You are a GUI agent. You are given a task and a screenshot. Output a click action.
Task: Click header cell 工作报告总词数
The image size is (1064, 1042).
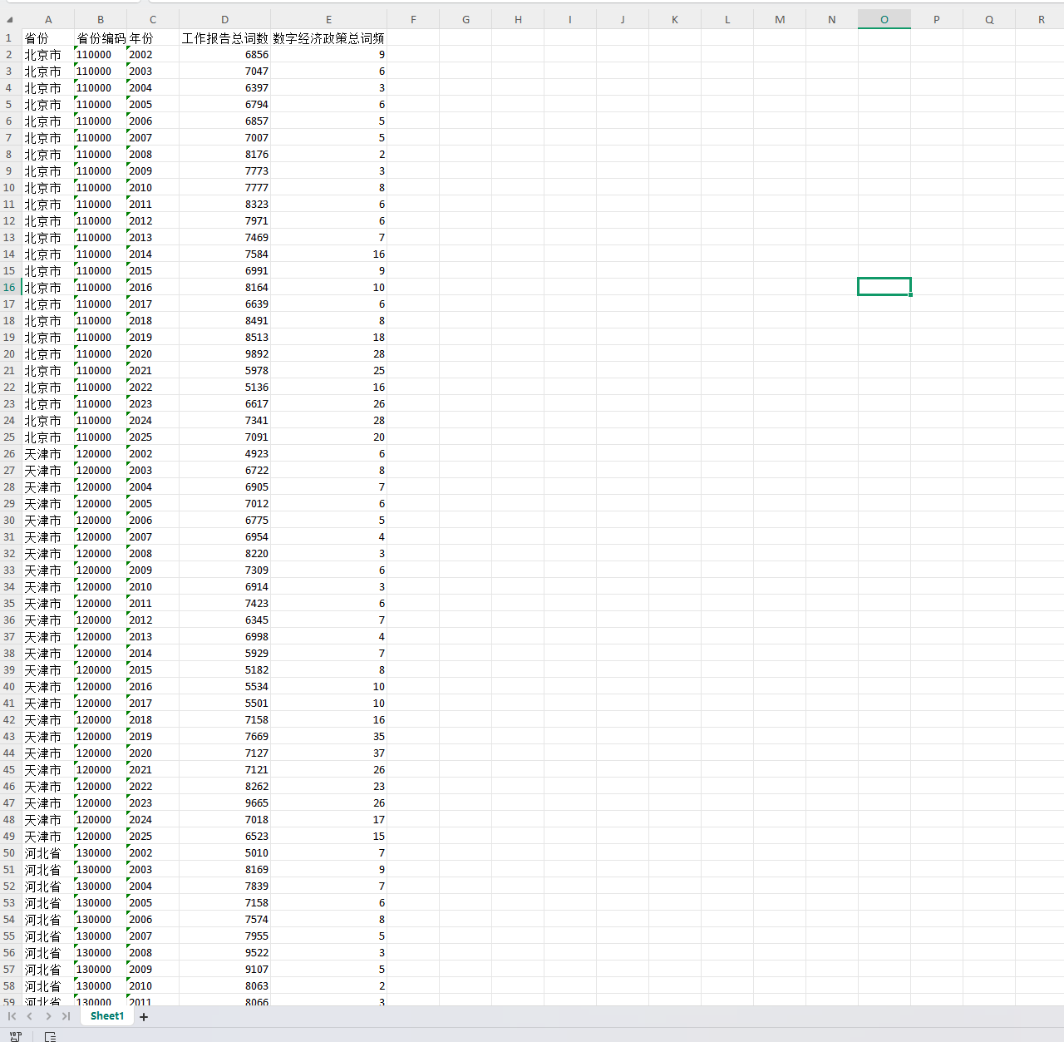pyautogui.click(x=225, y=37)
